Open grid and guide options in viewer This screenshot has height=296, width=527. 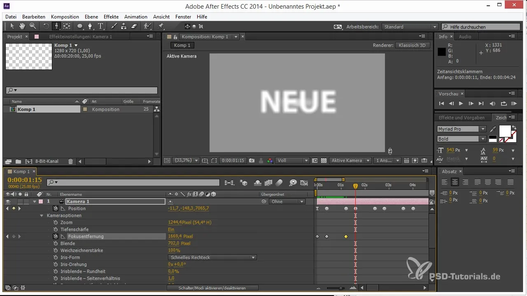[x=205, y=160]
